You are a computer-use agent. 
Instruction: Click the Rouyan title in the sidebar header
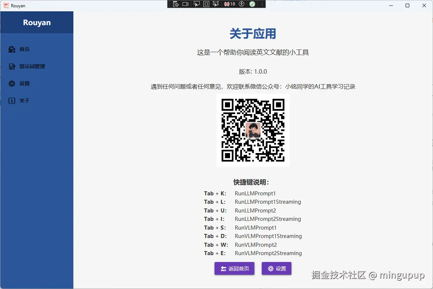click(x=37, y=22)
